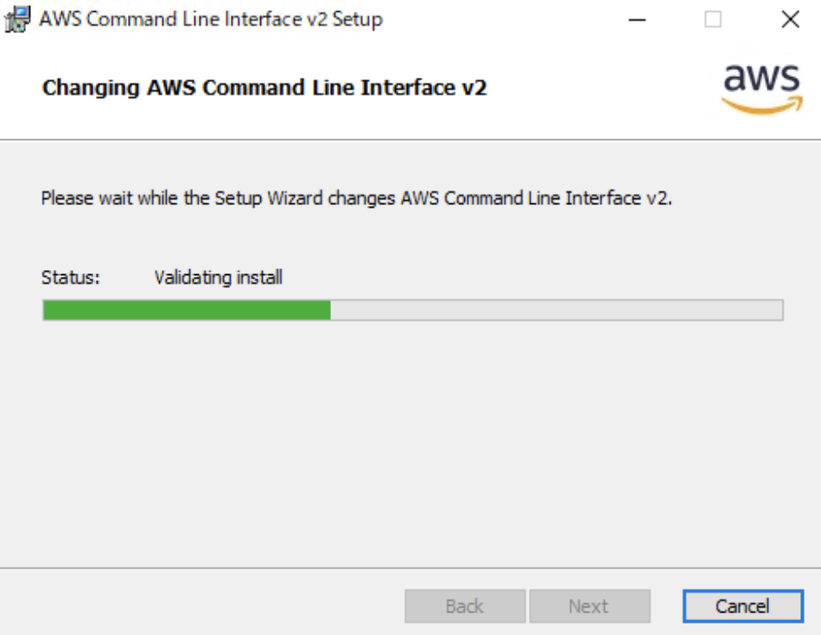This screenshot has width=821, height=635.
Task: Select the 'Validating install' status text
Action: pyautogui.click(x=219, y=278)
